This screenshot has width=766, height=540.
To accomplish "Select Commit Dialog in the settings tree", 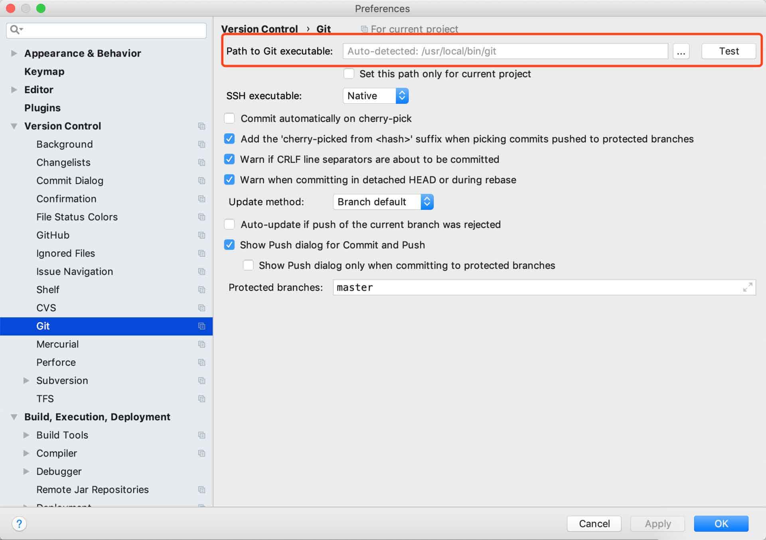I will pos(70,181).
